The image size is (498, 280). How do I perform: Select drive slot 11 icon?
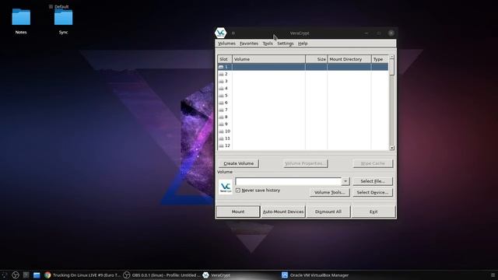[x=221, y=138]
